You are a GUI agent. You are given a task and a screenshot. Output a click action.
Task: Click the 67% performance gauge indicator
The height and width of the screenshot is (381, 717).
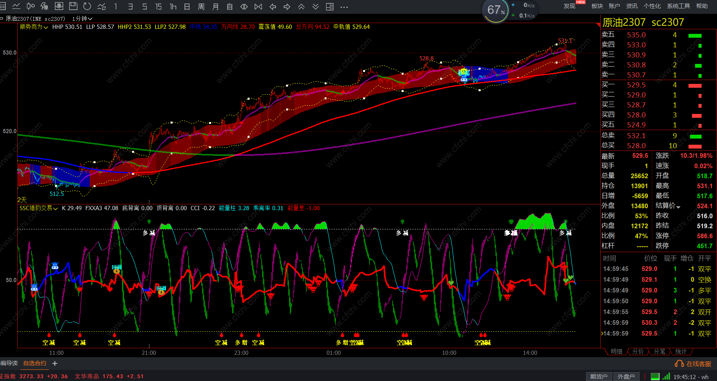(x=496, y=10)
